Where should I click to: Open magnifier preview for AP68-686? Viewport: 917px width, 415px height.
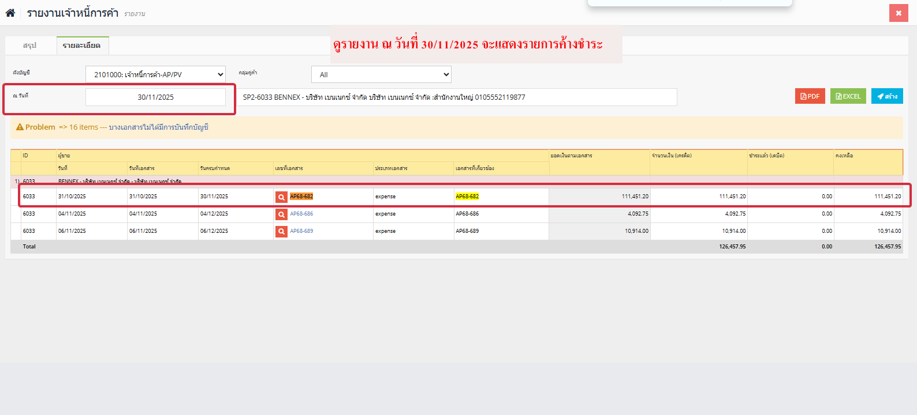pyautogui.click(x=281, y=214)
